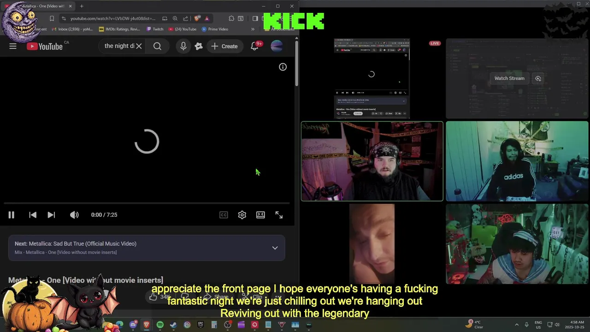Click the share icon in address bar

pos(185,18)
